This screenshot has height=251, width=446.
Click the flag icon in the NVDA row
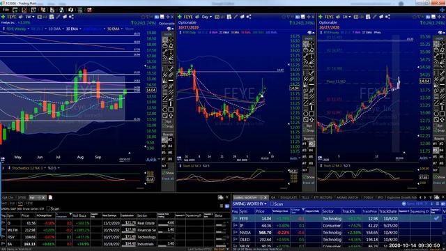(x=235, y=232)
